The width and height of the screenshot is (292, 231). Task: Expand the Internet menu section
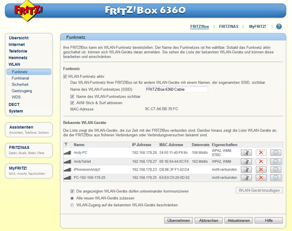coord(17,44)
